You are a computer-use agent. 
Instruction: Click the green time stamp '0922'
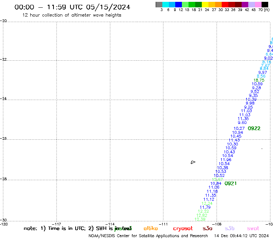254,128
